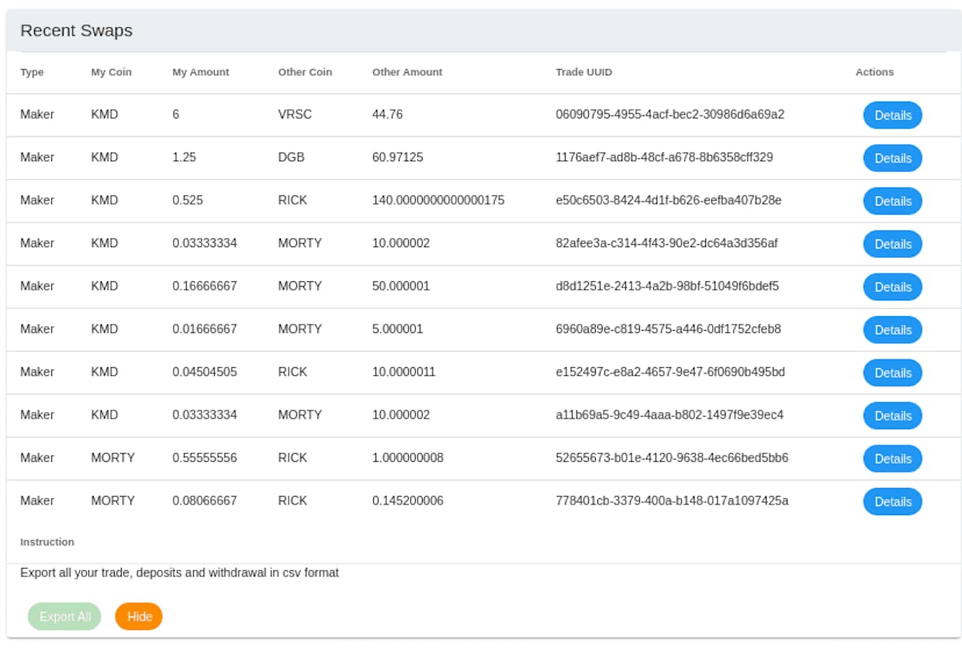
Task: Open Details for swap e50c6503-8424-4d1f-b626-eefba407b28e
Action: (892, 201)
